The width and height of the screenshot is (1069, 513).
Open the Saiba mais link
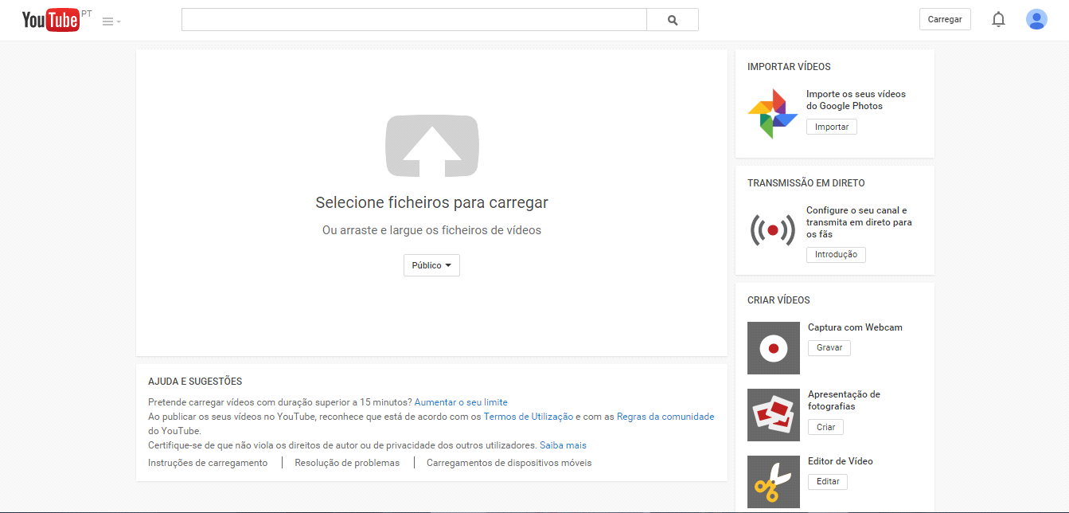coord(563,445)
